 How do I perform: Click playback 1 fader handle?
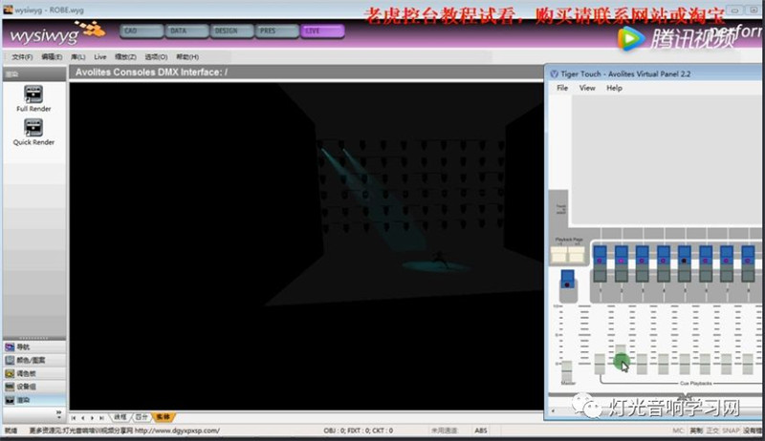click(x=600, y=364)
